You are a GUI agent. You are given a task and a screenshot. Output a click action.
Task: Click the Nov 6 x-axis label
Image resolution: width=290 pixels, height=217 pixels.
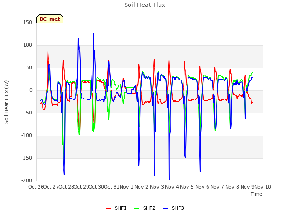pyautogui.click(x=202, y=187)
